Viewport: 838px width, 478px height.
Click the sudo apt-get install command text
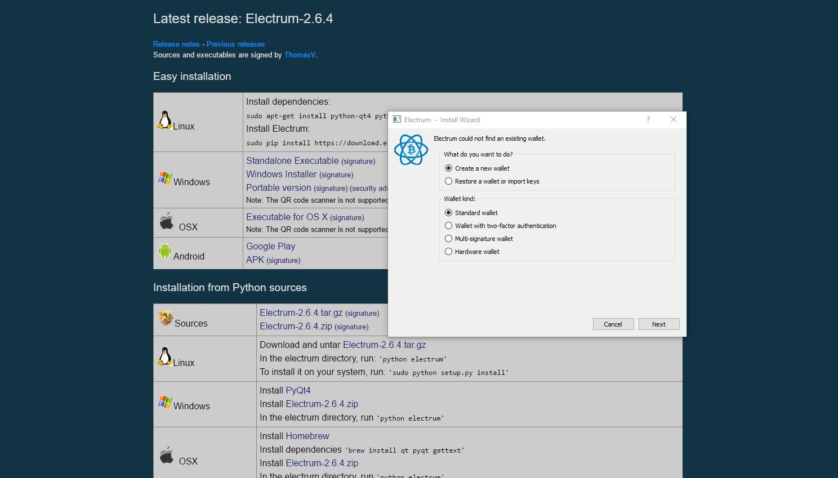point(317,116)
